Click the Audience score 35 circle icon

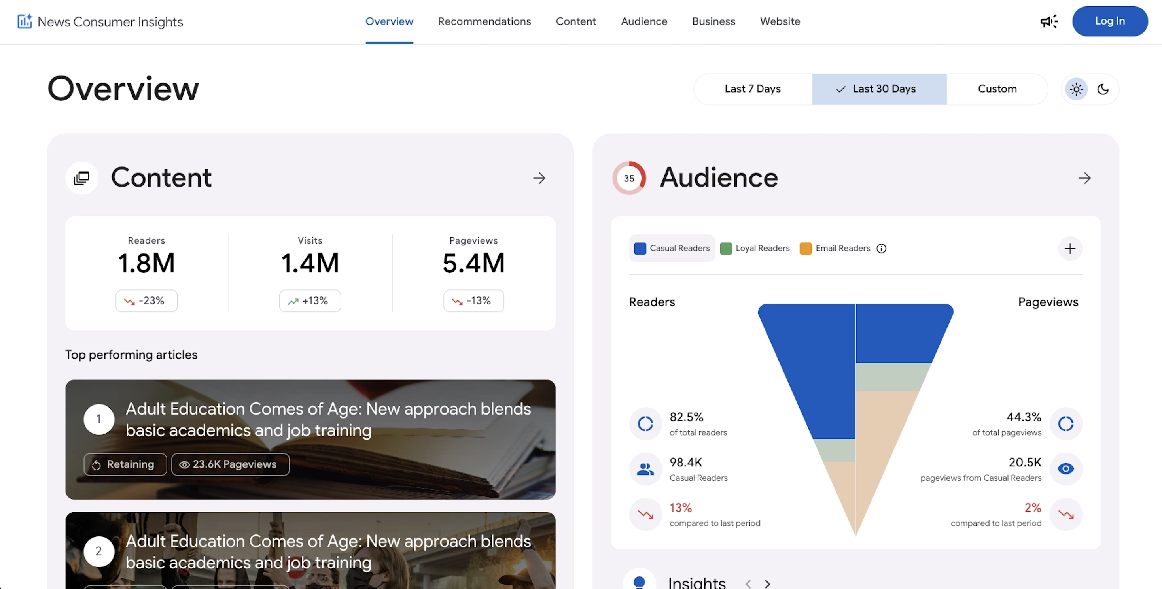(629, 178)
